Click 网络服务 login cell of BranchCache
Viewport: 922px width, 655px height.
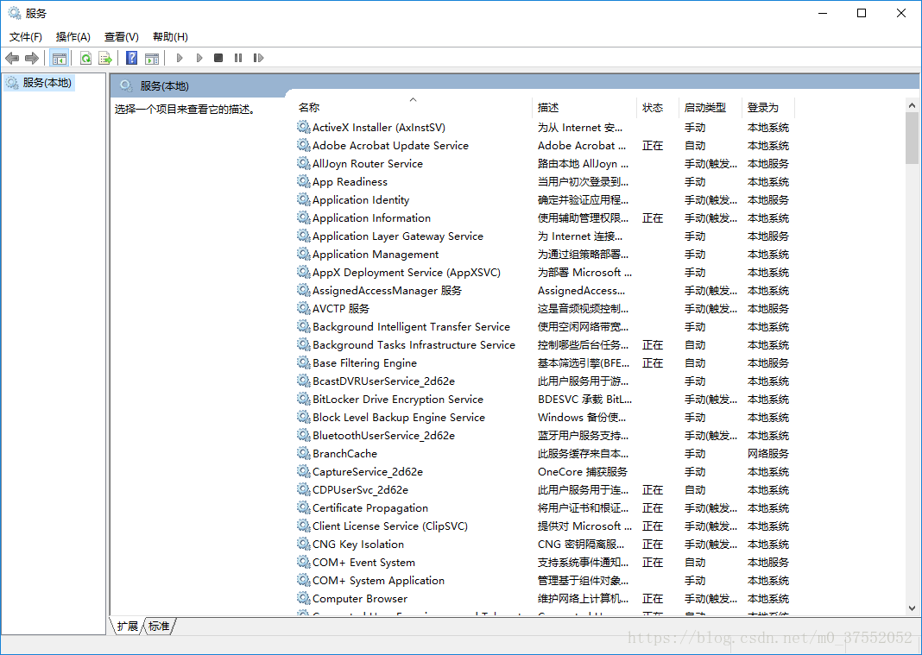coord(768,453)
